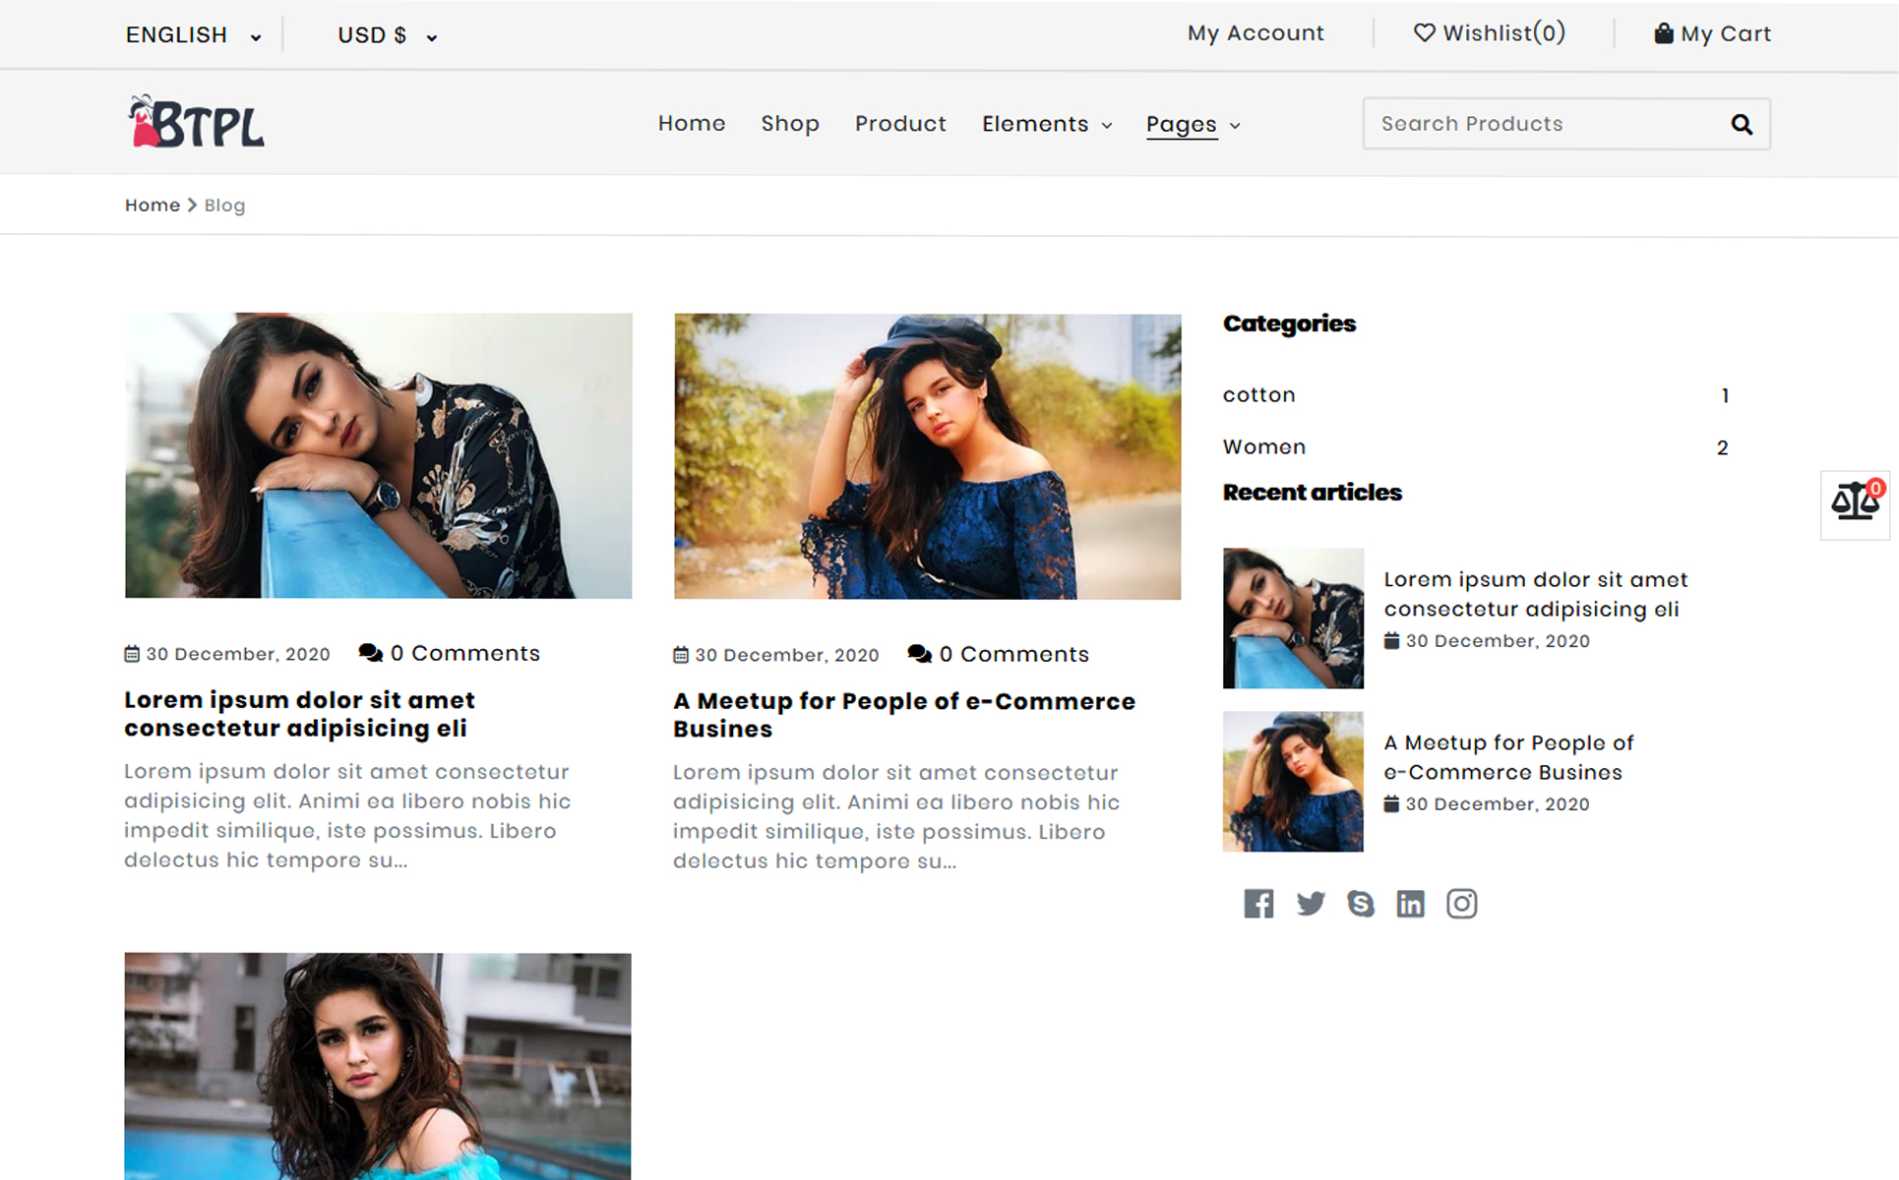Click calendar icon on Meetup post

pos(681,655)
